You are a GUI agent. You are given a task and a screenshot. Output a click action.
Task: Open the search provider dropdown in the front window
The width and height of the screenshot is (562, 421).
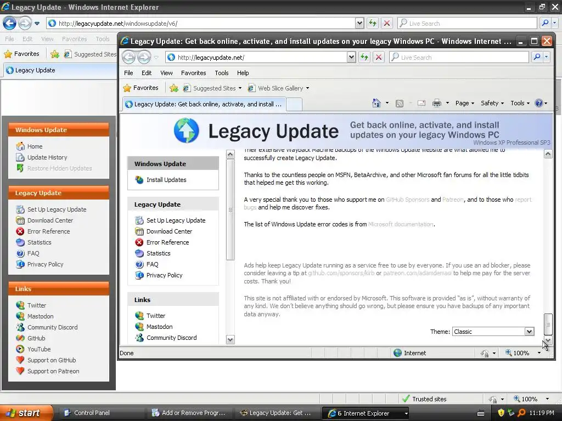pyautogui.click(x=546, y=57)
